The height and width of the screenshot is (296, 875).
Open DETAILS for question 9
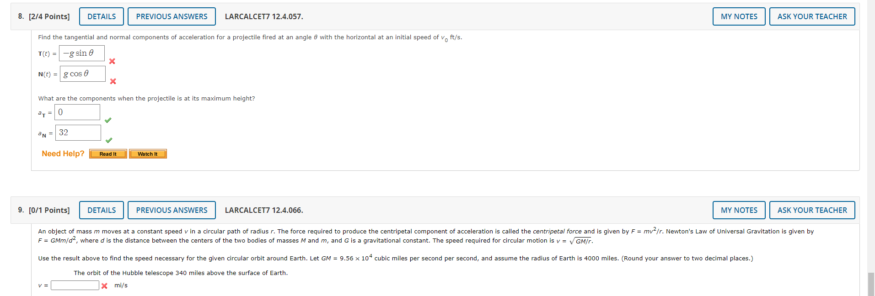coord(101,210)
